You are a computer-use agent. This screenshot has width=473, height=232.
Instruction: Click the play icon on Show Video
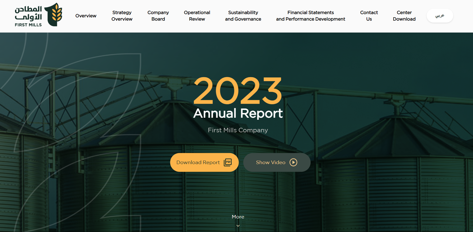293,162
